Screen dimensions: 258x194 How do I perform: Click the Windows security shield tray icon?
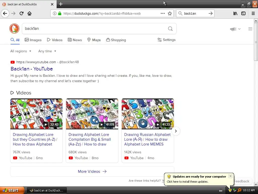(230, 190)
